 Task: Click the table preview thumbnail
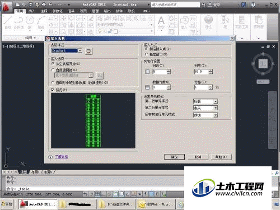coord(93,120)
